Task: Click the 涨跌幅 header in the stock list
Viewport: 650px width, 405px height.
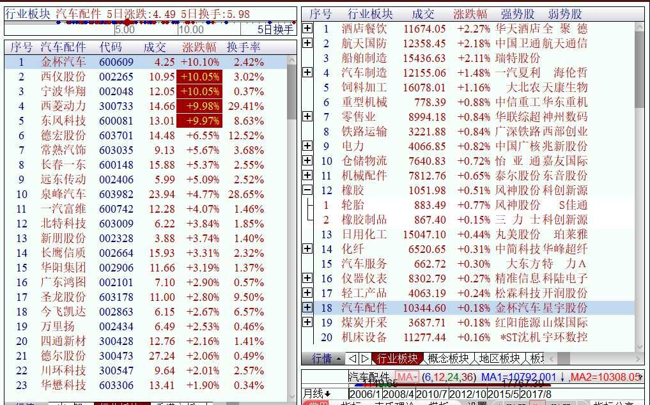Action: click(x=199, y=47)
